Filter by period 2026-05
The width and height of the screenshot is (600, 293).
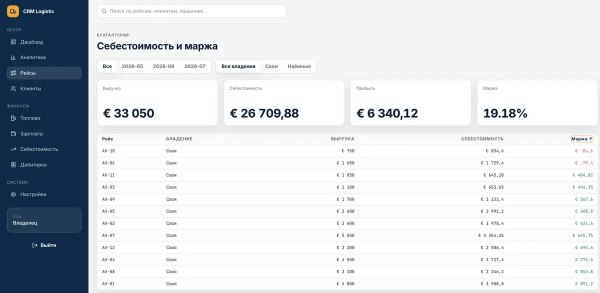click(132, 66)
